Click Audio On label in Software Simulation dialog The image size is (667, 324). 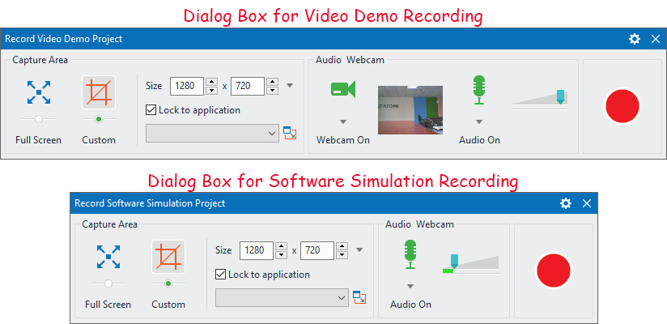click(x=411, y=305)
